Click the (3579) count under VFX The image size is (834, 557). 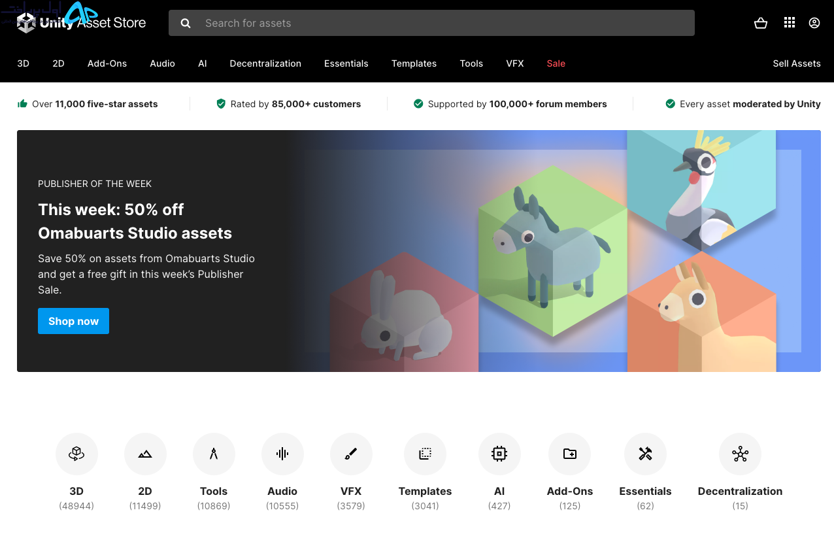pos(351,506)
